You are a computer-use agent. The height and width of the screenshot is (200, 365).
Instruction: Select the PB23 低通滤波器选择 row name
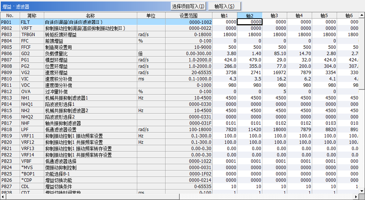tap(61, 161)
